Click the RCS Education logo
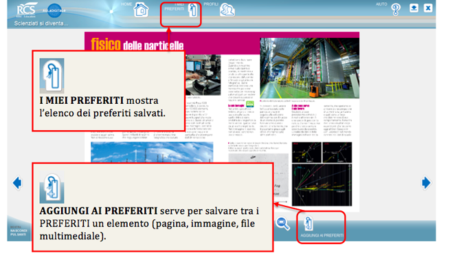Viewport: 450px width, 258px height. [x=27, y=10]
